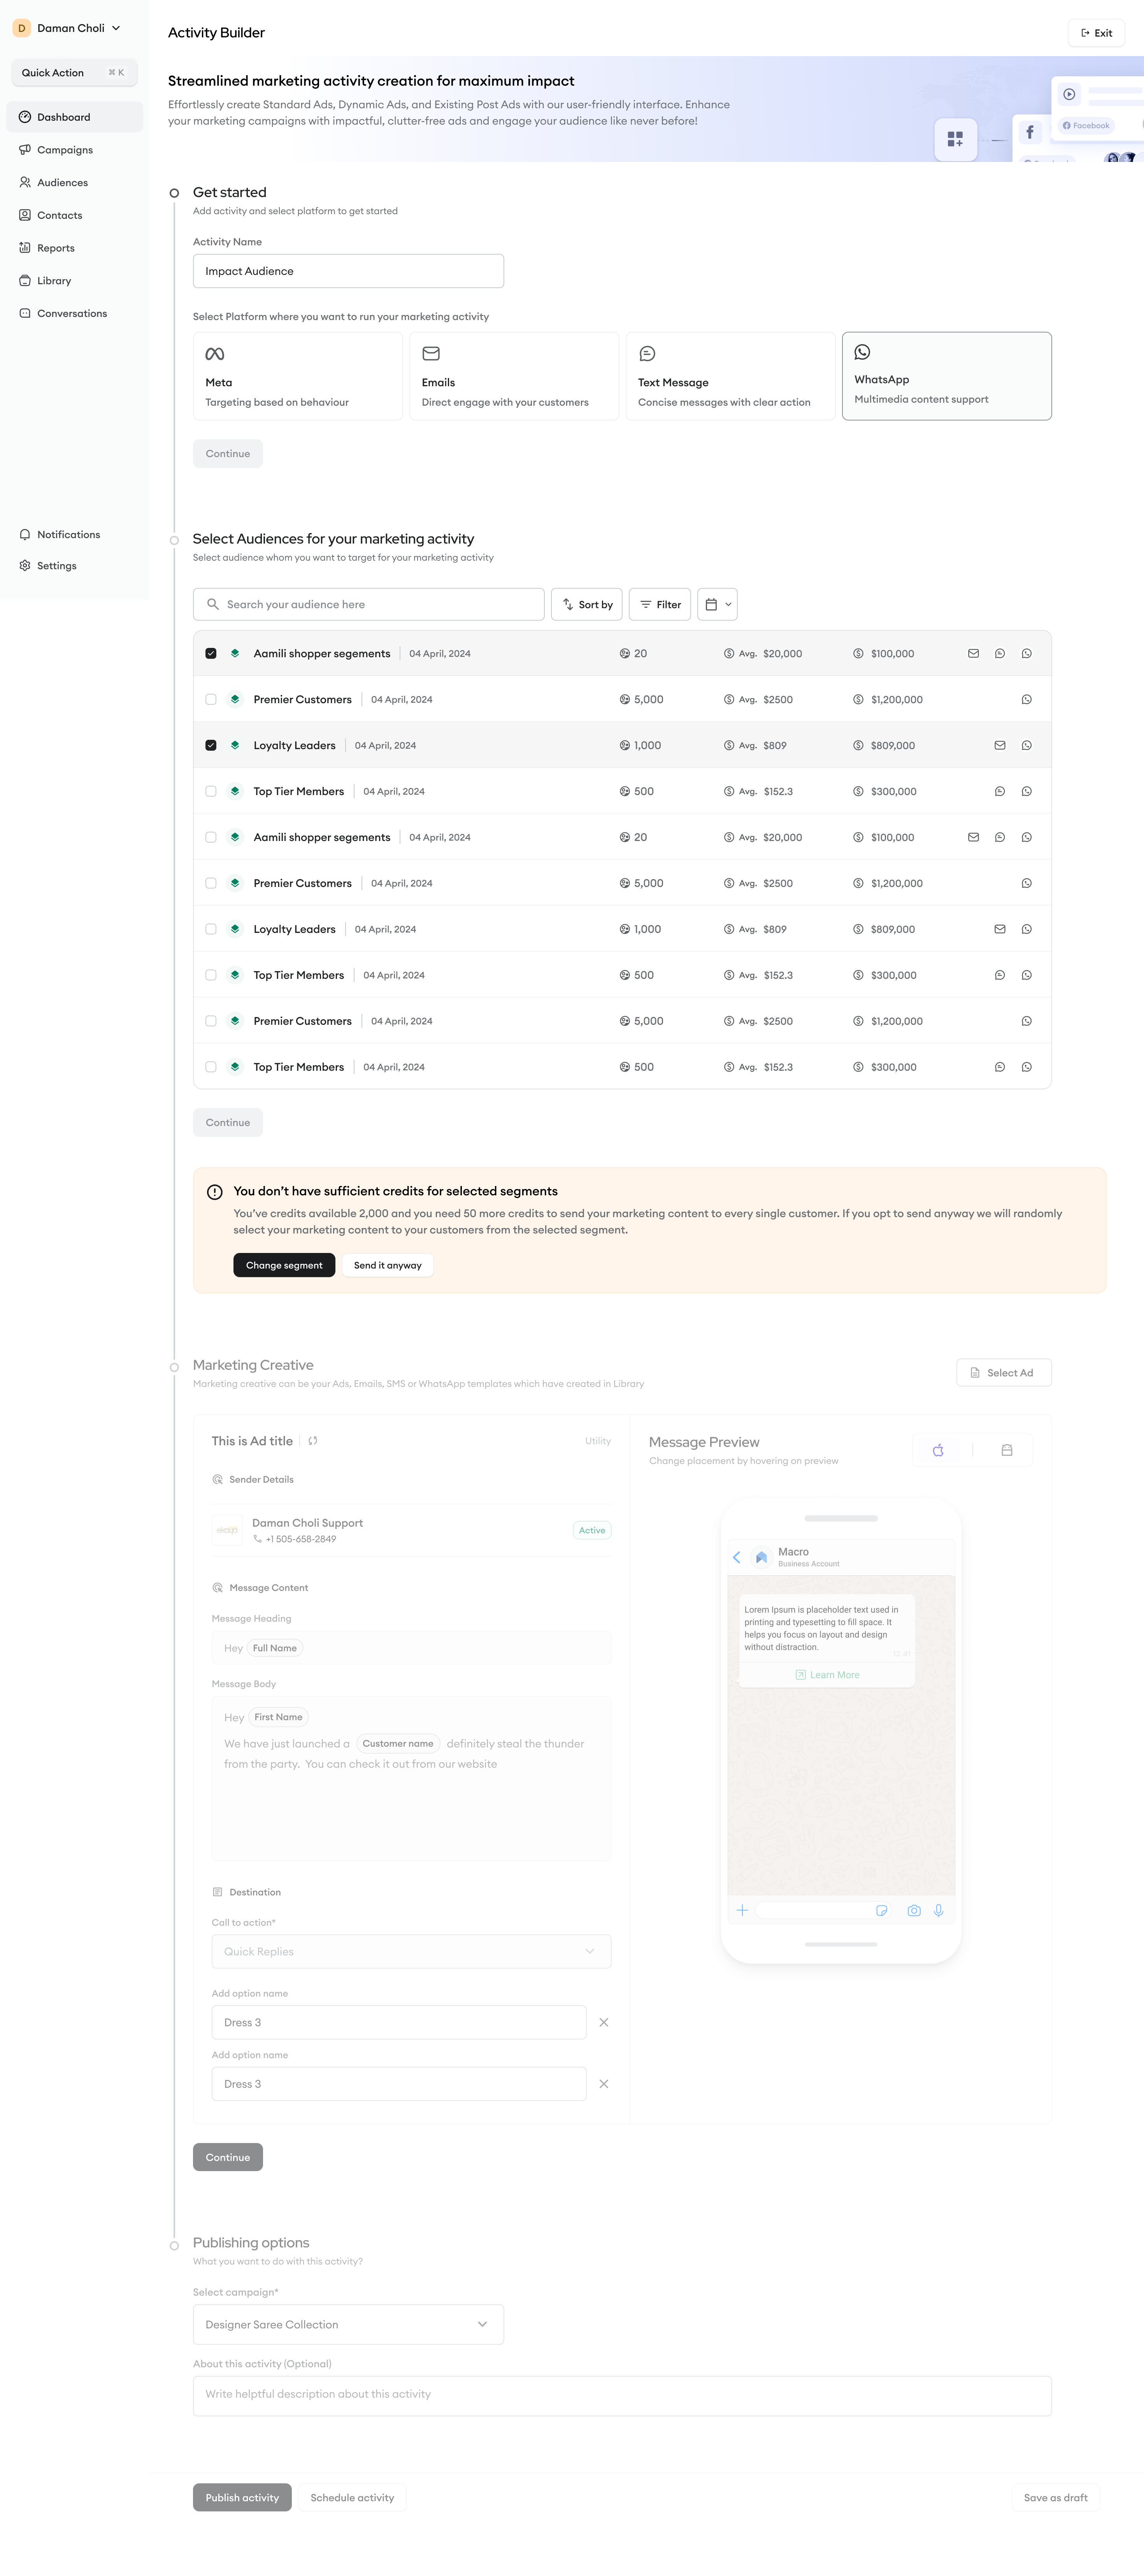1144x2576 pixels.
Task: Click the Select Ad button
Action: [x=1004, y=1373]
